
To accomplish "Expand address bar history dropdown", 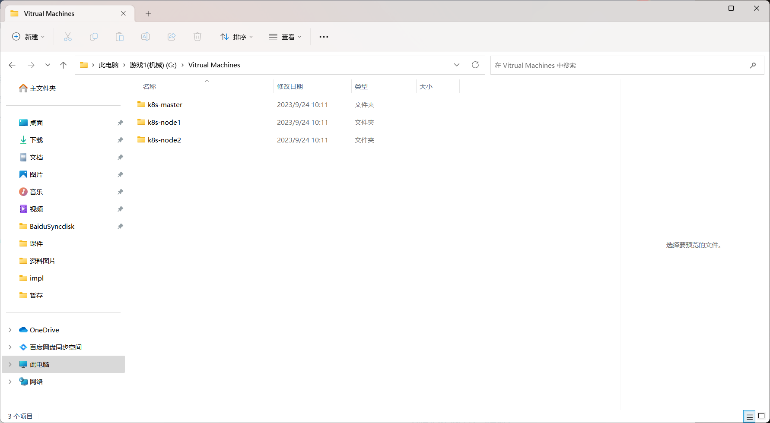I will tap(457, 65).
